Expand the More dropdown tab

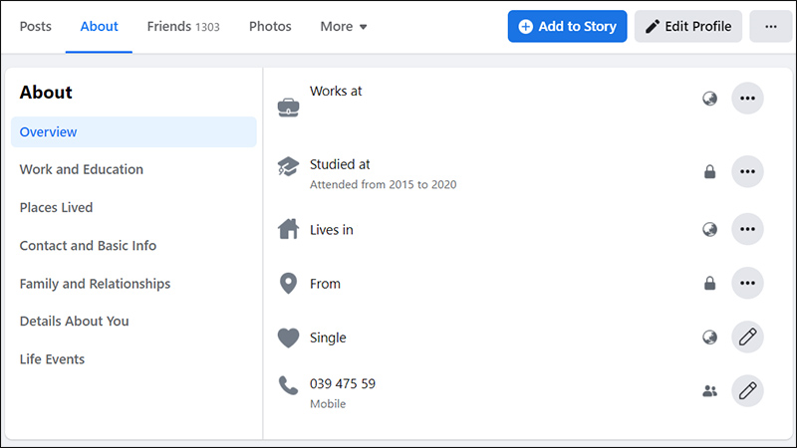(344, 27)
